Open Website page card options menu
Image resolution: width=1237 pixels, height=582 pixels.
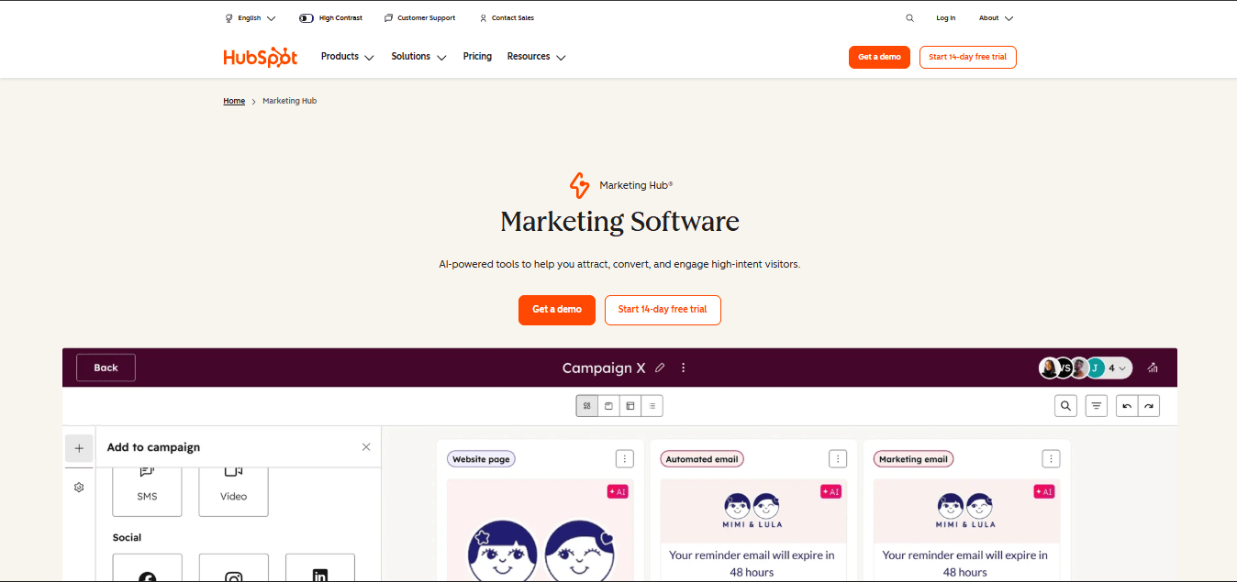pyautogui.click(x=625, y=458)
